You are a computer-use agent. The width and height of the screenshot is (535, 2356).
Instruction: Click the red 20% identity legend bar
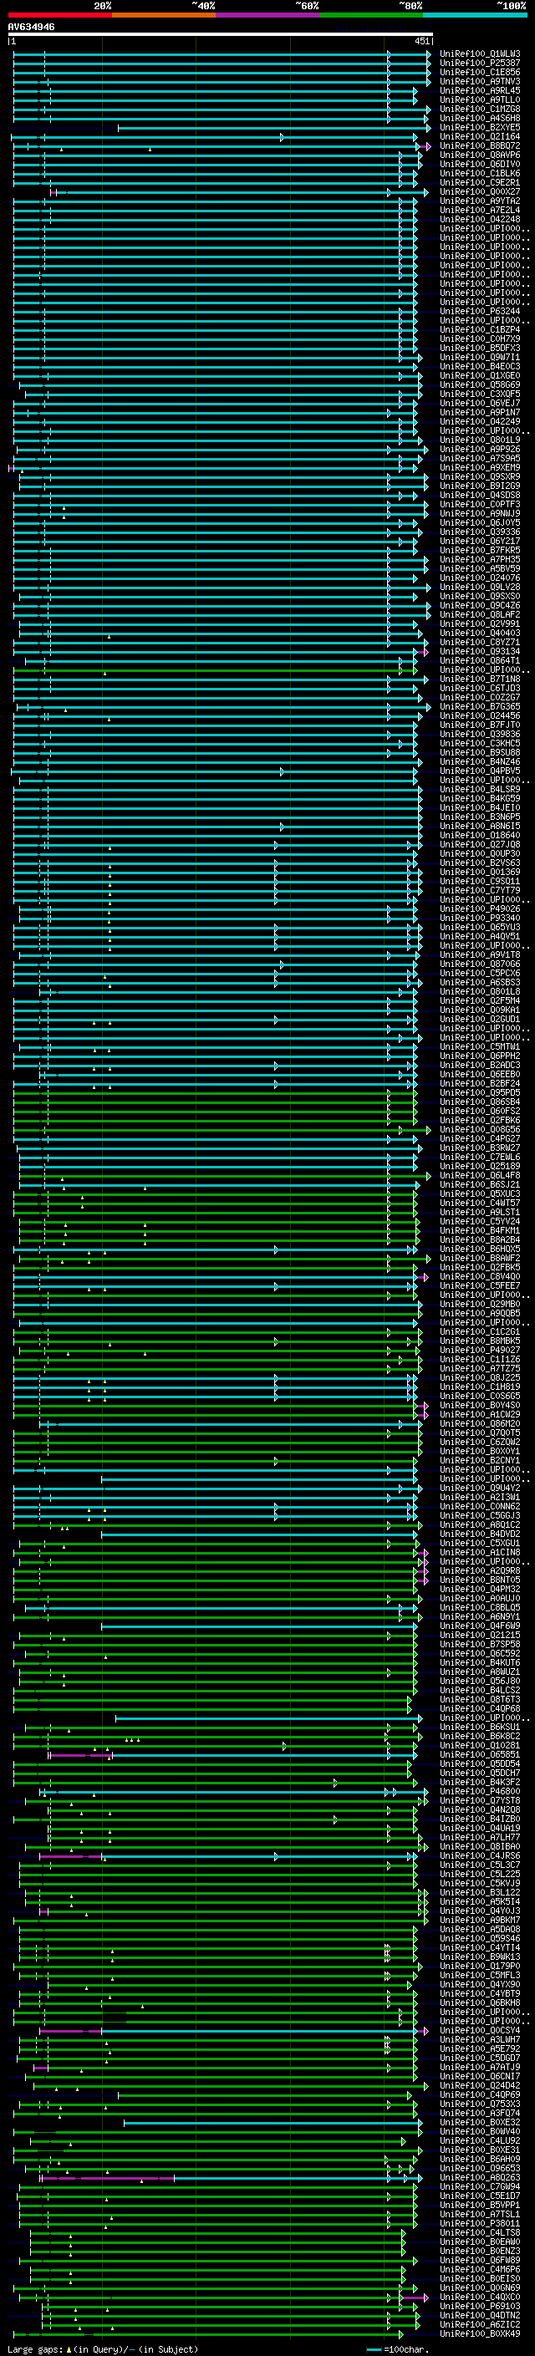[x=59, y=15]
